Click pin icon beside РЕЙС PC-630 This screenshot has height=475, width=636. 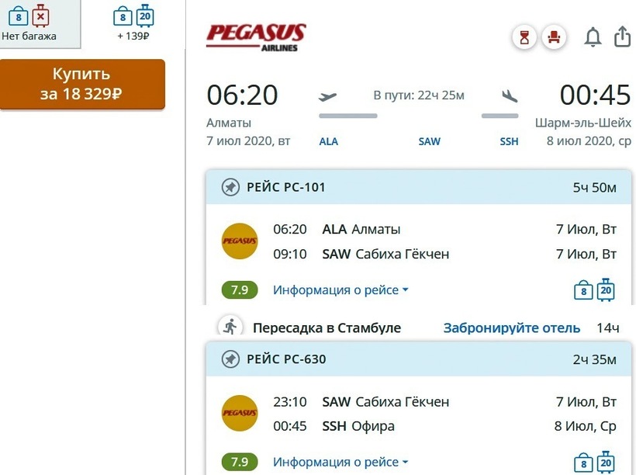(230, 359)
